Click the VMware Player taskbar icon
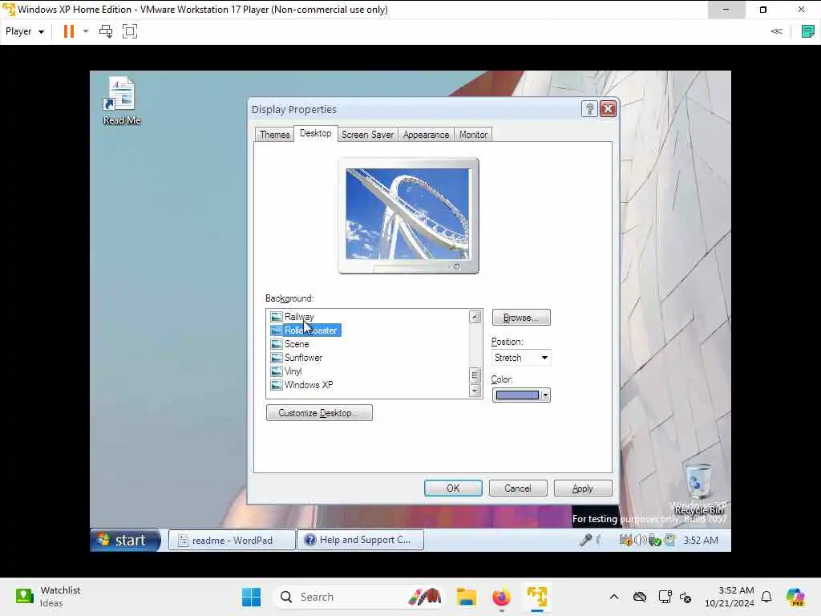821x616 pixels. (536, 597)
